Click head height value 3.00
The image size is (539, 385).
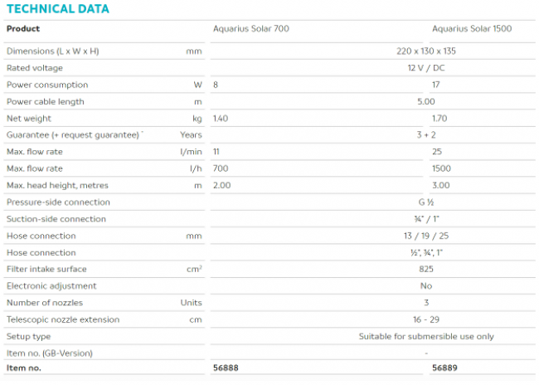[x=440, y=185]
